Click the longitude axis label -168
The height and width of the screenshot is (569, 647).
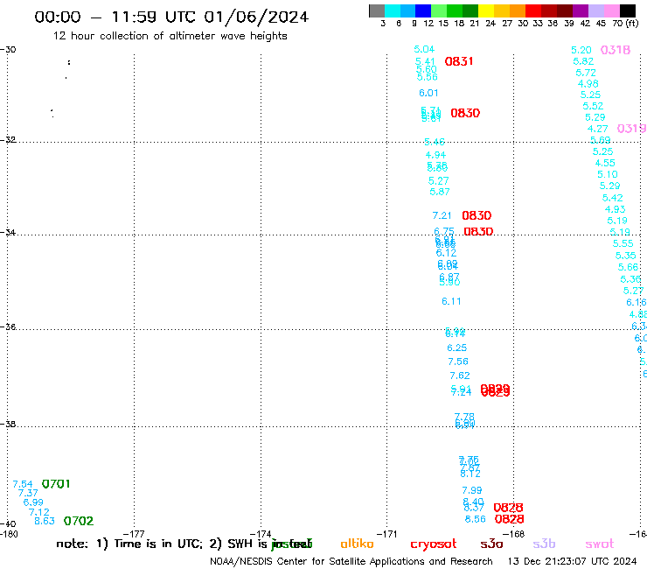(x=513, y=534)
